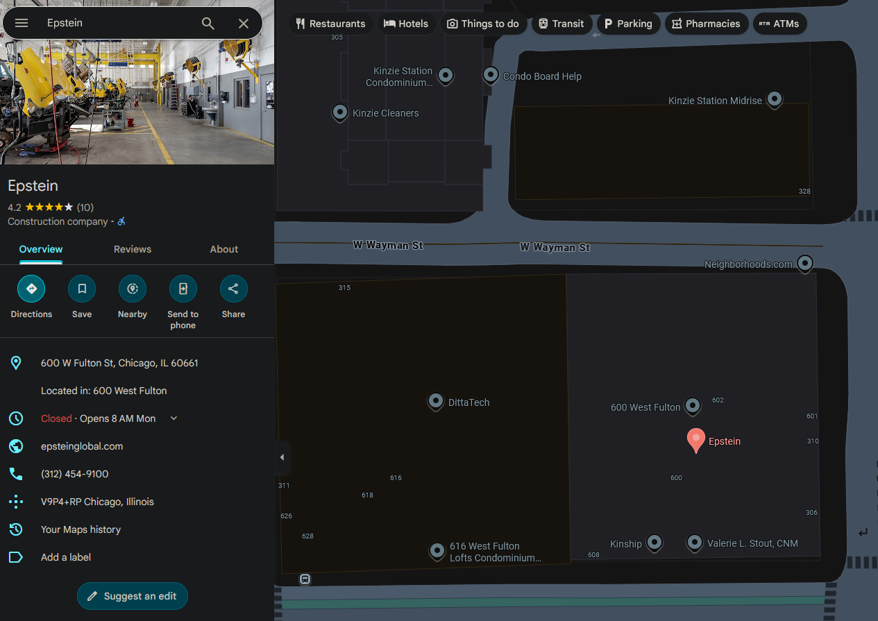
Task: Click the Directions icon button
Action: tap(31, 289)
